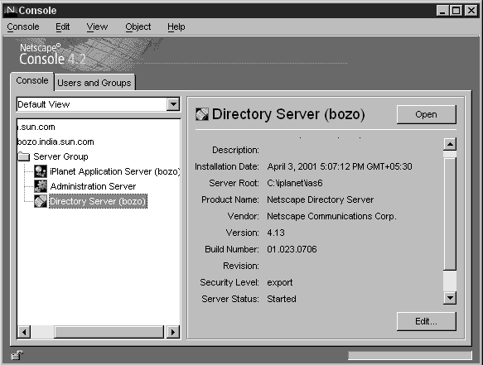Click the details vertical scrollbar thumb

coord(450,214)
